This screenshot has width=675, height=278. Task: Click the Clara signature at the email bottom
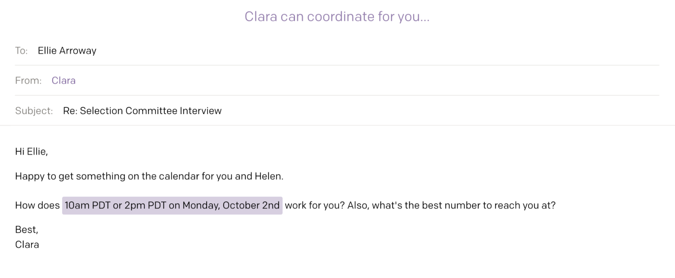coord(27,245)
